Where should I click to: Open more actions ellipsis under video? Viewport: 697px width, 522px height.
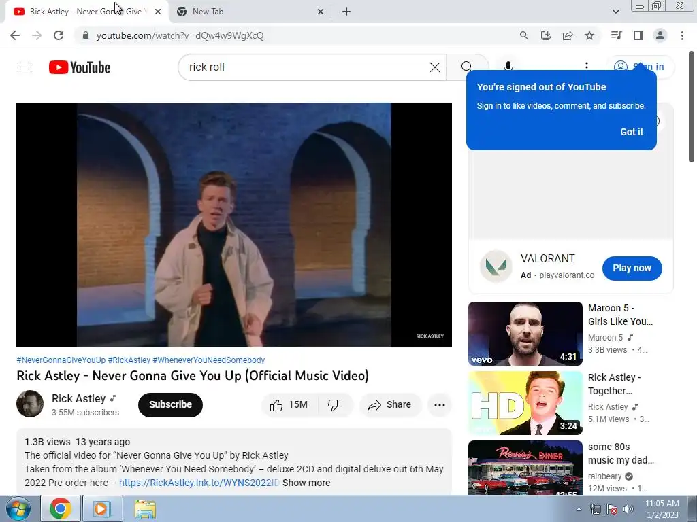440,405
